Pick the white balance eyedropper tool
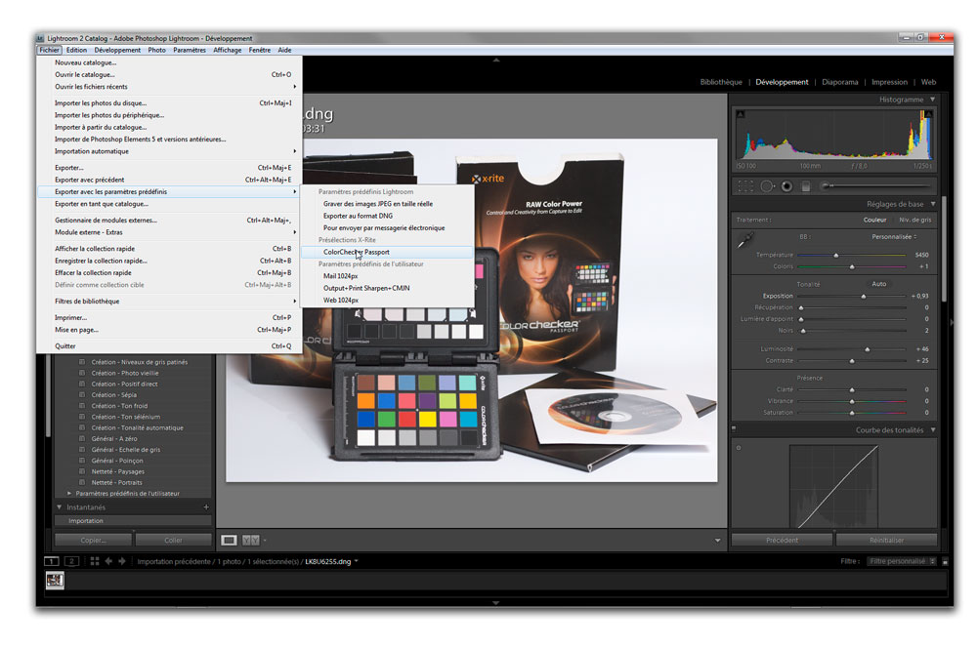 pyautogui.click(x=745, y=239)
